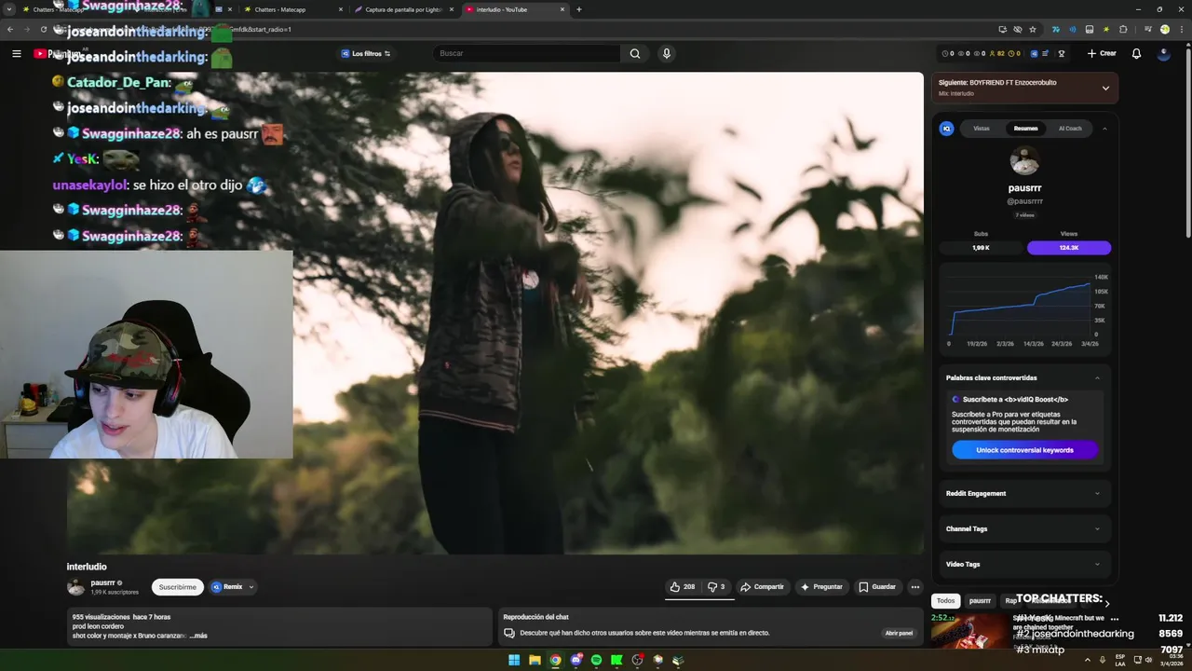Toggle the Subs 1,99 K stat pill

981,248
